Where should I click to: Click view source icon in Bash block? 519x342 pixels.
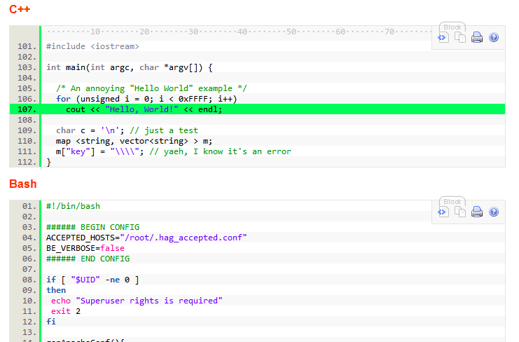(x=443, y=212)
